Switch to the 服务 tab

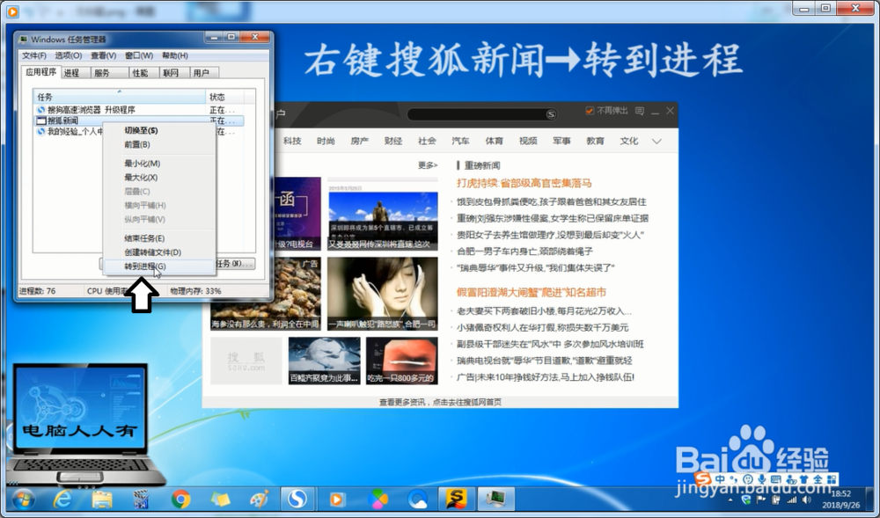click(109, 73)
